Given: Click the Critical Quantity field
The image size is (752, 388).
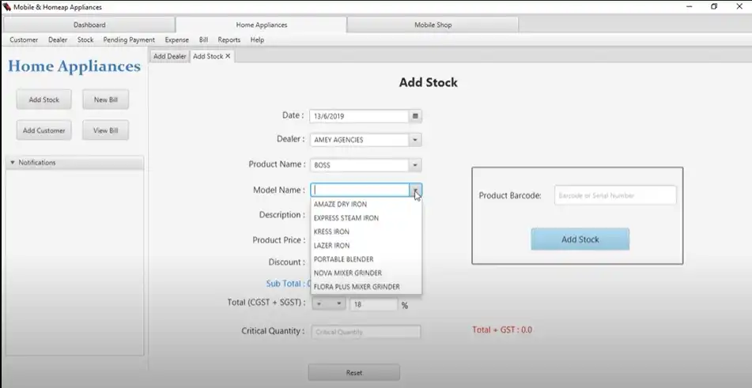Looking at the screenshot, I should (366, 332).
